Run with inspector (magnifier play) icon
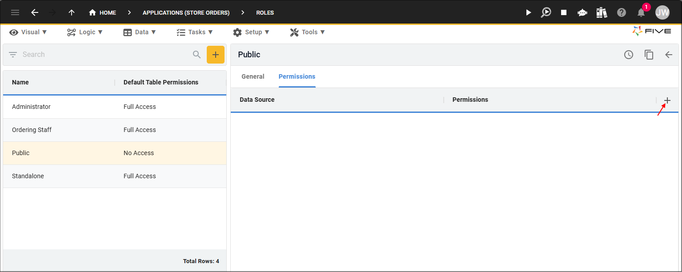Image resolution: width=682 pixels, height=272 pixels. [x=546, y=12]
